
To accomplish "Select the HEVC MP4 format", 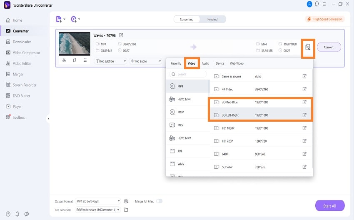I will pyautogui.click(x=188, y=99).
